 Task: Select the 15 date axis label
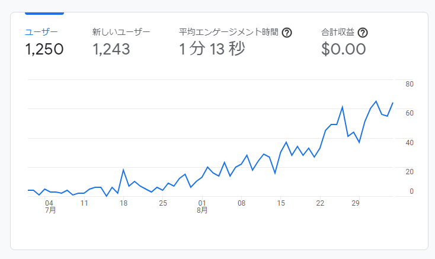[281, 203]
